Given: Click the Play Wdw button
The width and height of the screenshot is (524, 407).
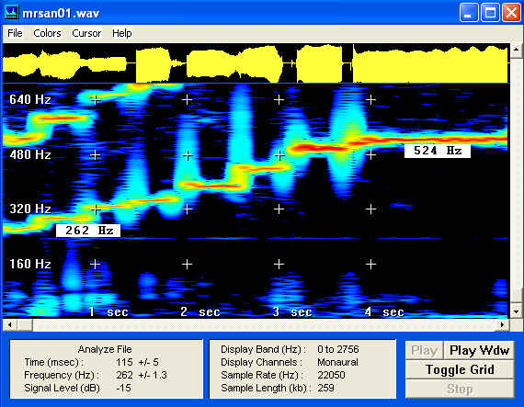Looking at the screenshot, I should pyautogui.click(x=479, y=350).
